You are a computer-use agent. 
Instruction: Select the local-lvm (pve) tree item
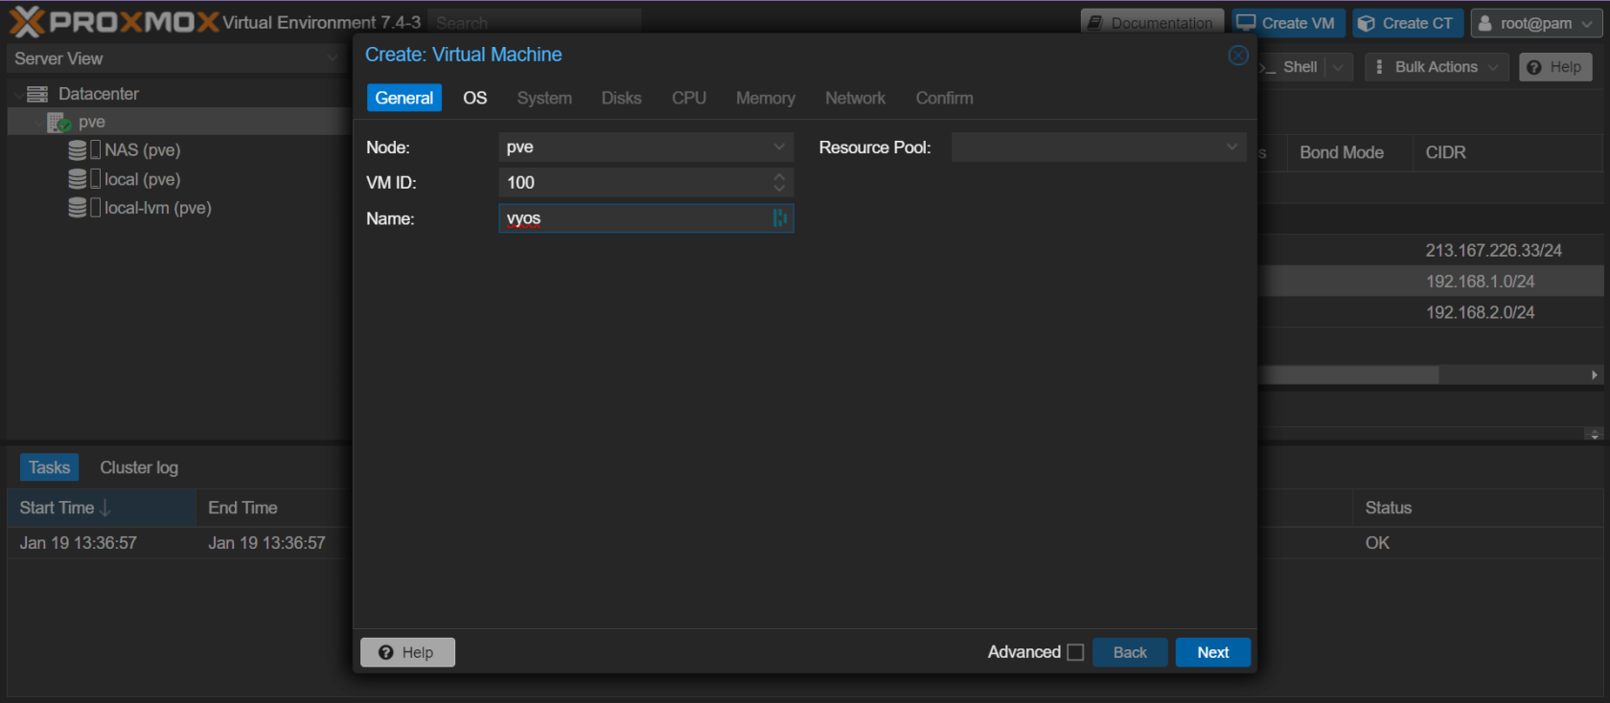coord(158,208)
